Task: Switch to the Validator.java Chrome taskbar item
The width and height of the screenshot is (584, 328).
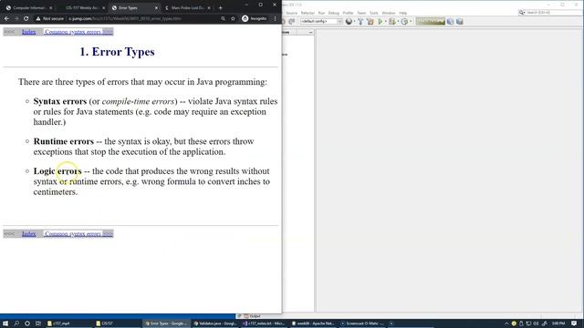Action: coord(215,323)
